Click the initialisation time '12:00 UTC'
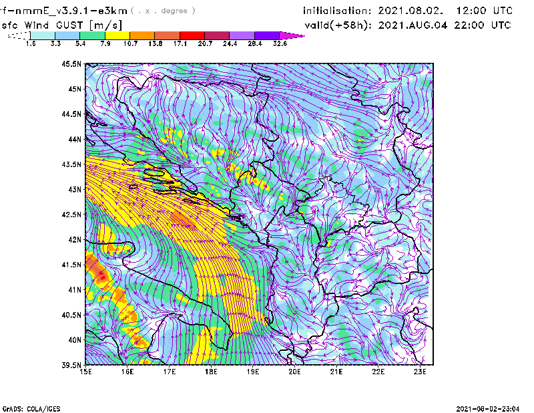 coord(485,11)
